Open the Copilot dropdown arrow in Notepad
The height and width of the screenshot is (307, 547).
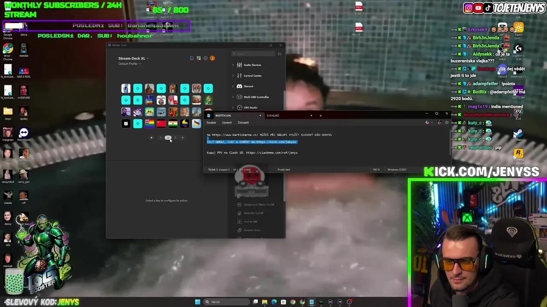tap(432, 123)
